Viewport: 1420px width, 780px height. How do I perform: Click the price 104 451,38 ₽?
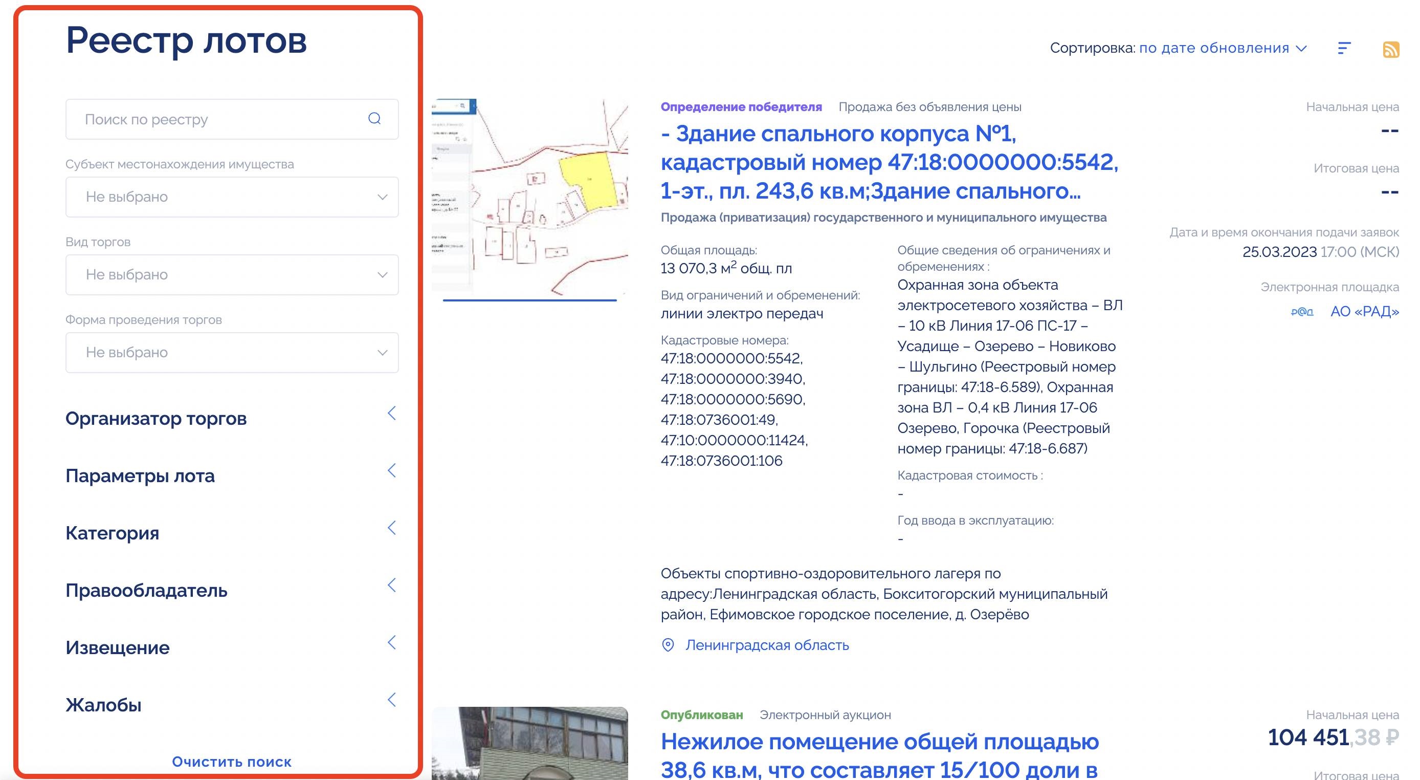click(1333, 737)
